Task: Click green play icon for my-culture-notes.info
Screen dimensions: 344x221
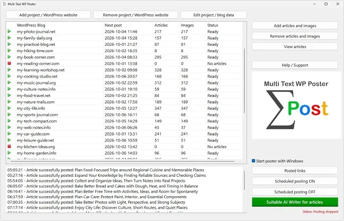Action: [x=9, y=89]
